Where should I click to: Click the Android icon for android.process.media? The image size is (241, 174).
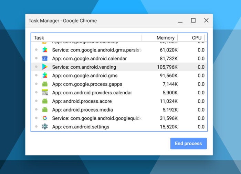point(45,109)
